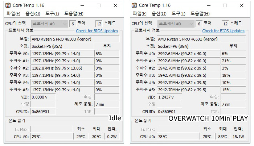Click the 0.8000 v VID field

[43, 97]
